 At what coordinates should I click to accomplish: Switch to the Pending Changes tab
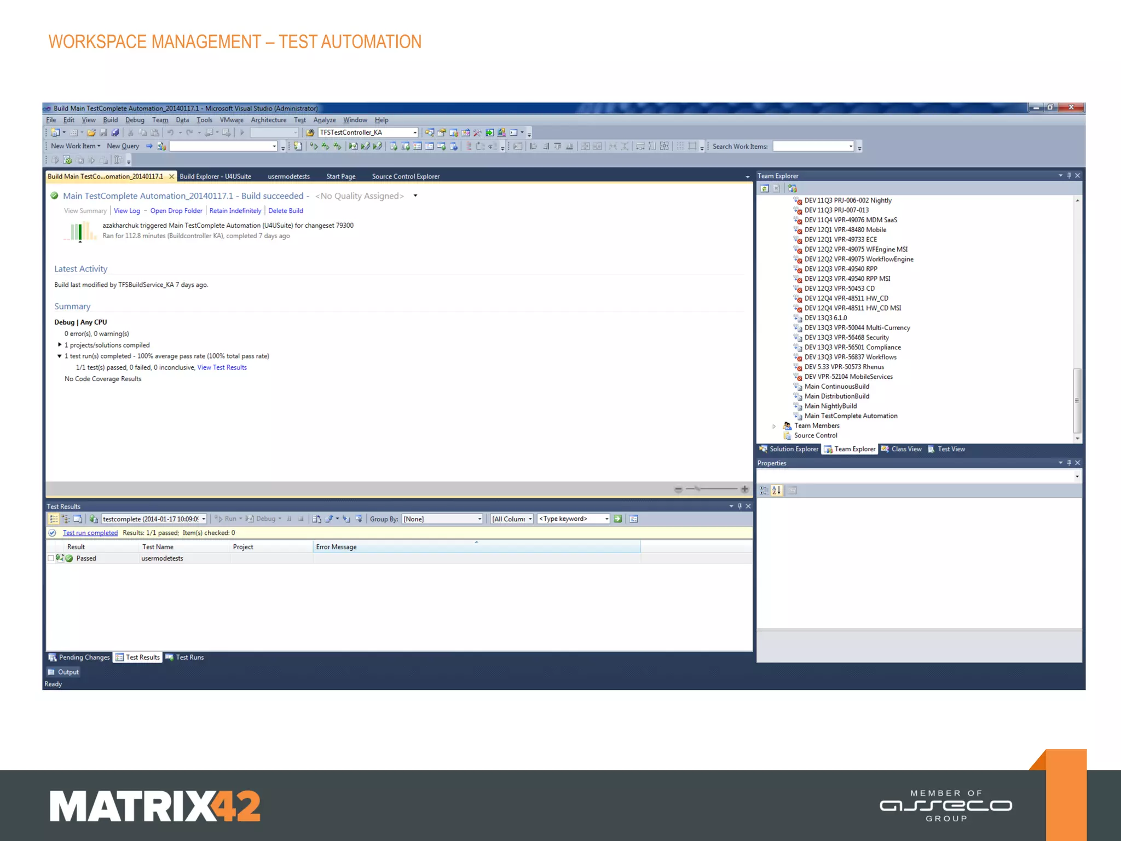pos(79,658)
